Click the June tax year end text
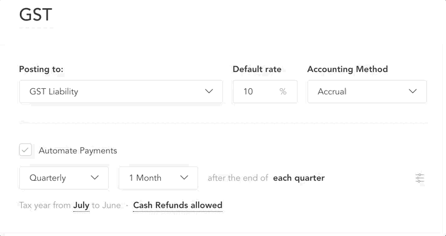Viewport: 446px width, 236px height. click(x=112, y=206)
